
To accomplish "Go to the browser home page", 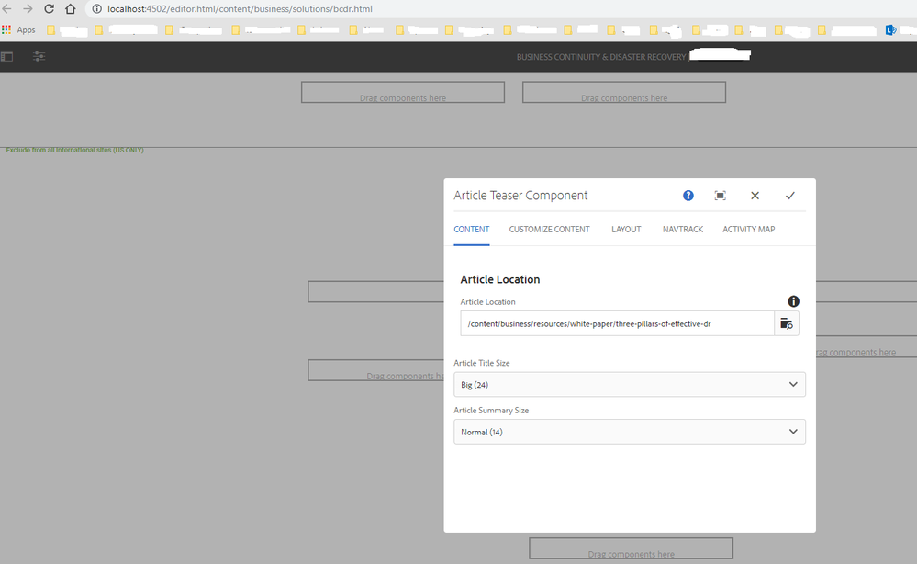I will pyautogui.click(x=70, y=9).
